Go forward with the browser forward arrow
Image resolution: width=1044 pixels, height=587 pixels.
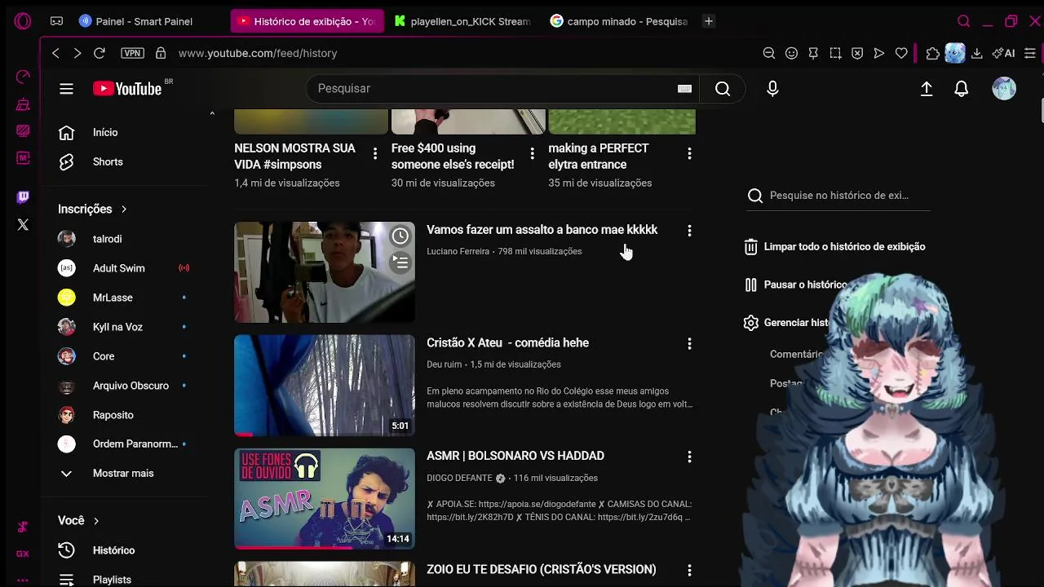click(x=77, y=53)
